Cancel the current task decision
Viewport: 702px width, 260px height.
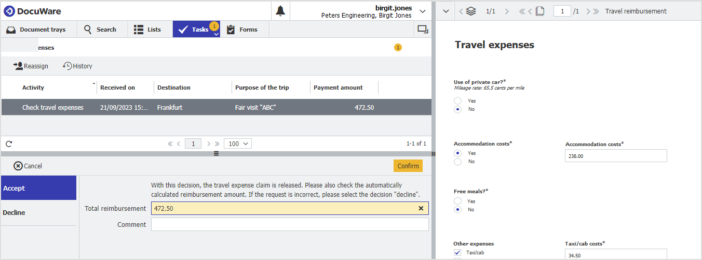click(28, 166)
